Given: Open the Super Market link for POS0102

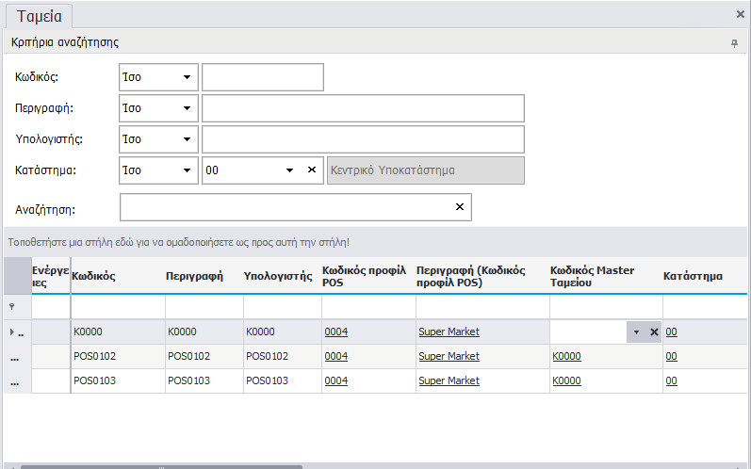Looking at the screenshot, I should coord(449,356).
